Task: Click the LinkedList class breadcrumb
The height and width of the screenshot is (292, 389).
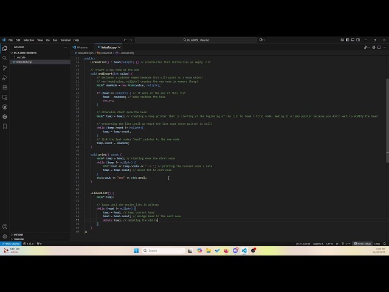Action: coord(106,53)
